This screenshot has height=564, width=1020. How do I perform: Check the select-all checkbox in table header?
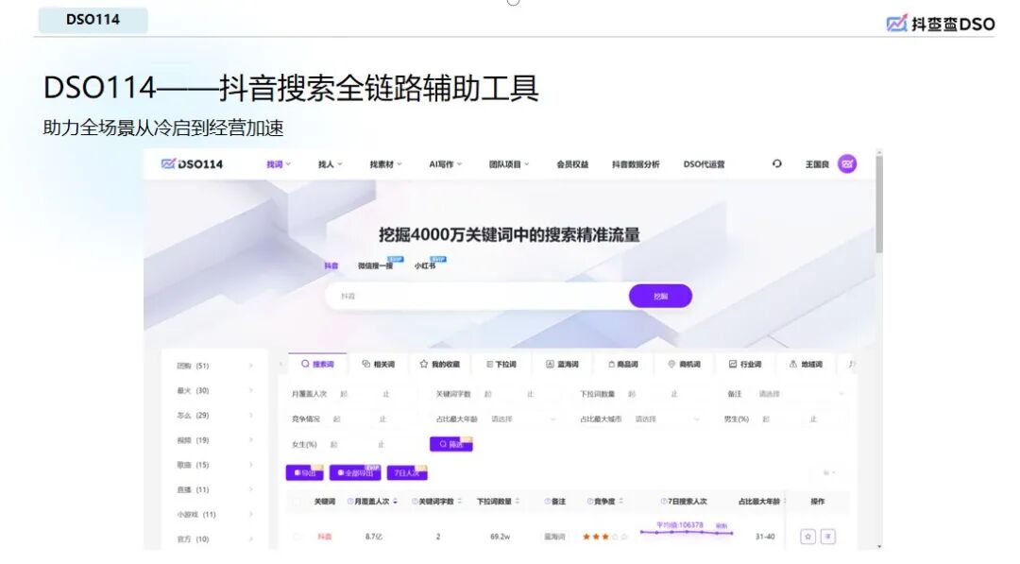tap(296, 502)
